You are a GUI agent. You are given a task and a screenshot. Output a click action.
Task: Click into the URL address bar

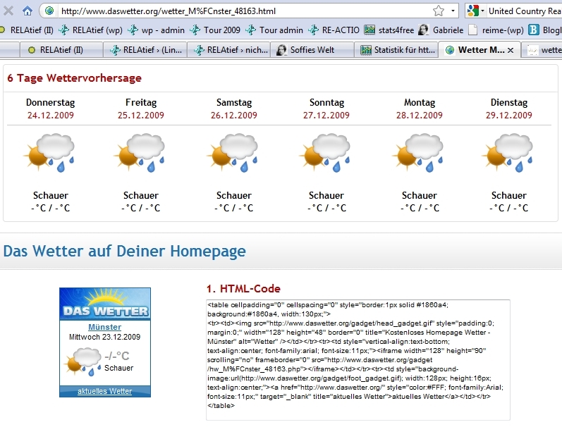pos(240,11)
